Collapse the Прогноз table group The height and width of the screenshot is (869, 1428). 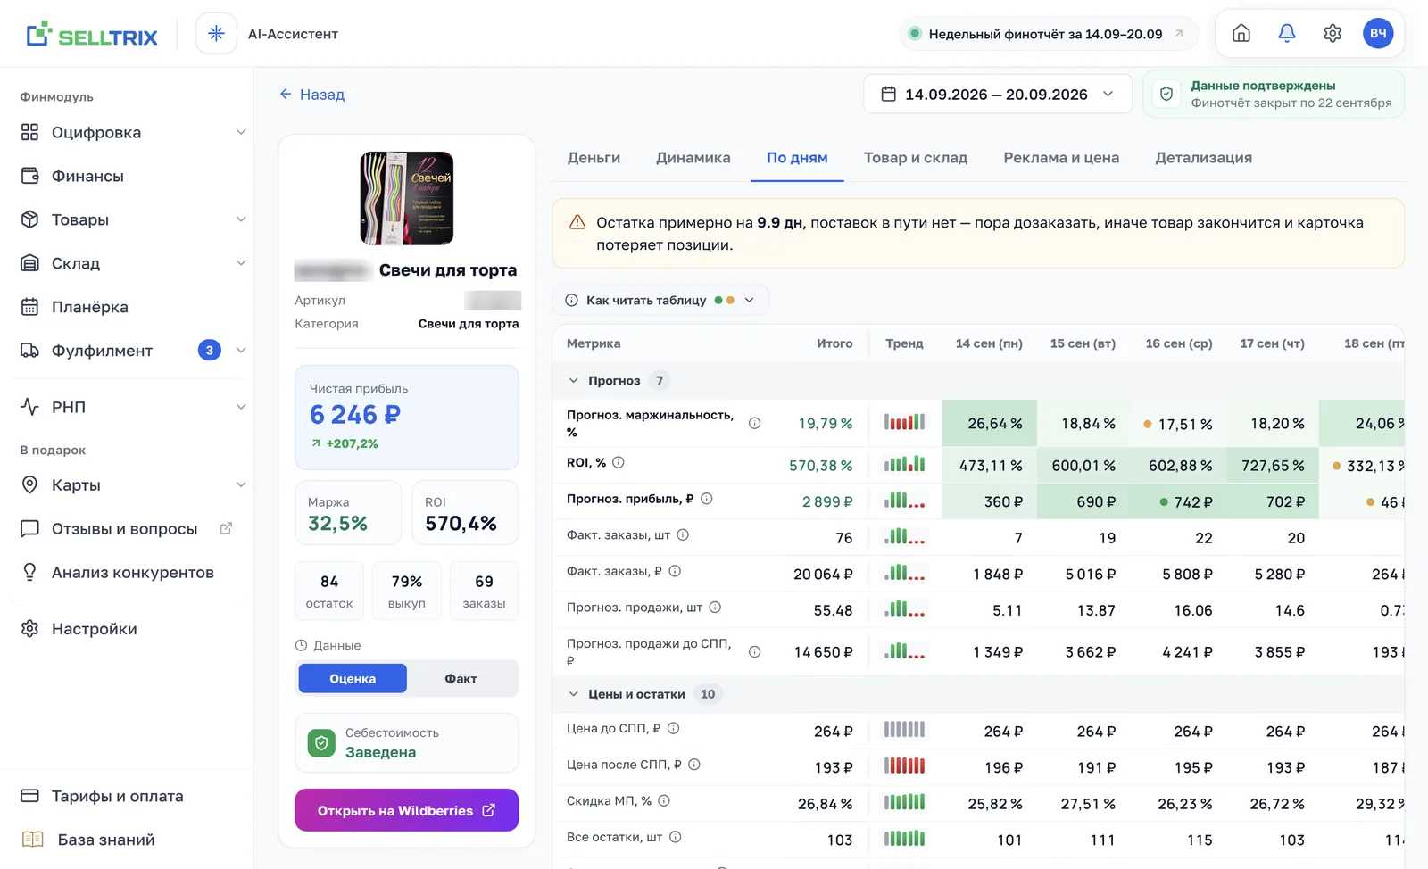[573, 381]
